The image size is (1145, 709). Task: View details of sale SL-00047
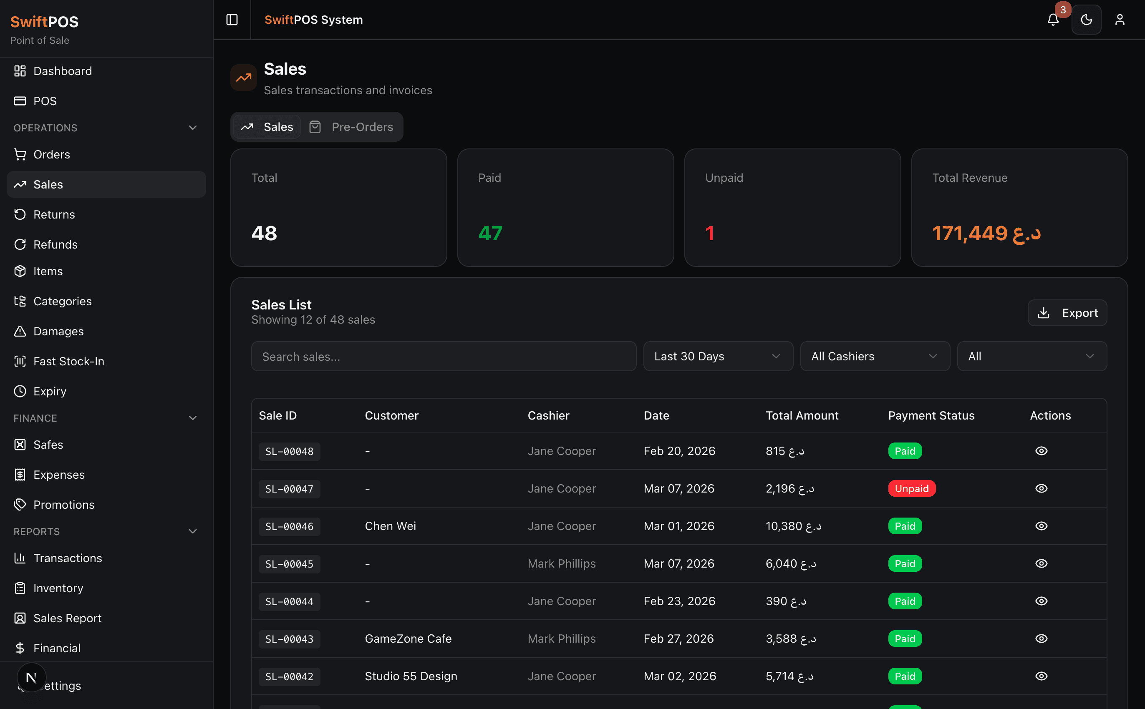(1042, 489)
